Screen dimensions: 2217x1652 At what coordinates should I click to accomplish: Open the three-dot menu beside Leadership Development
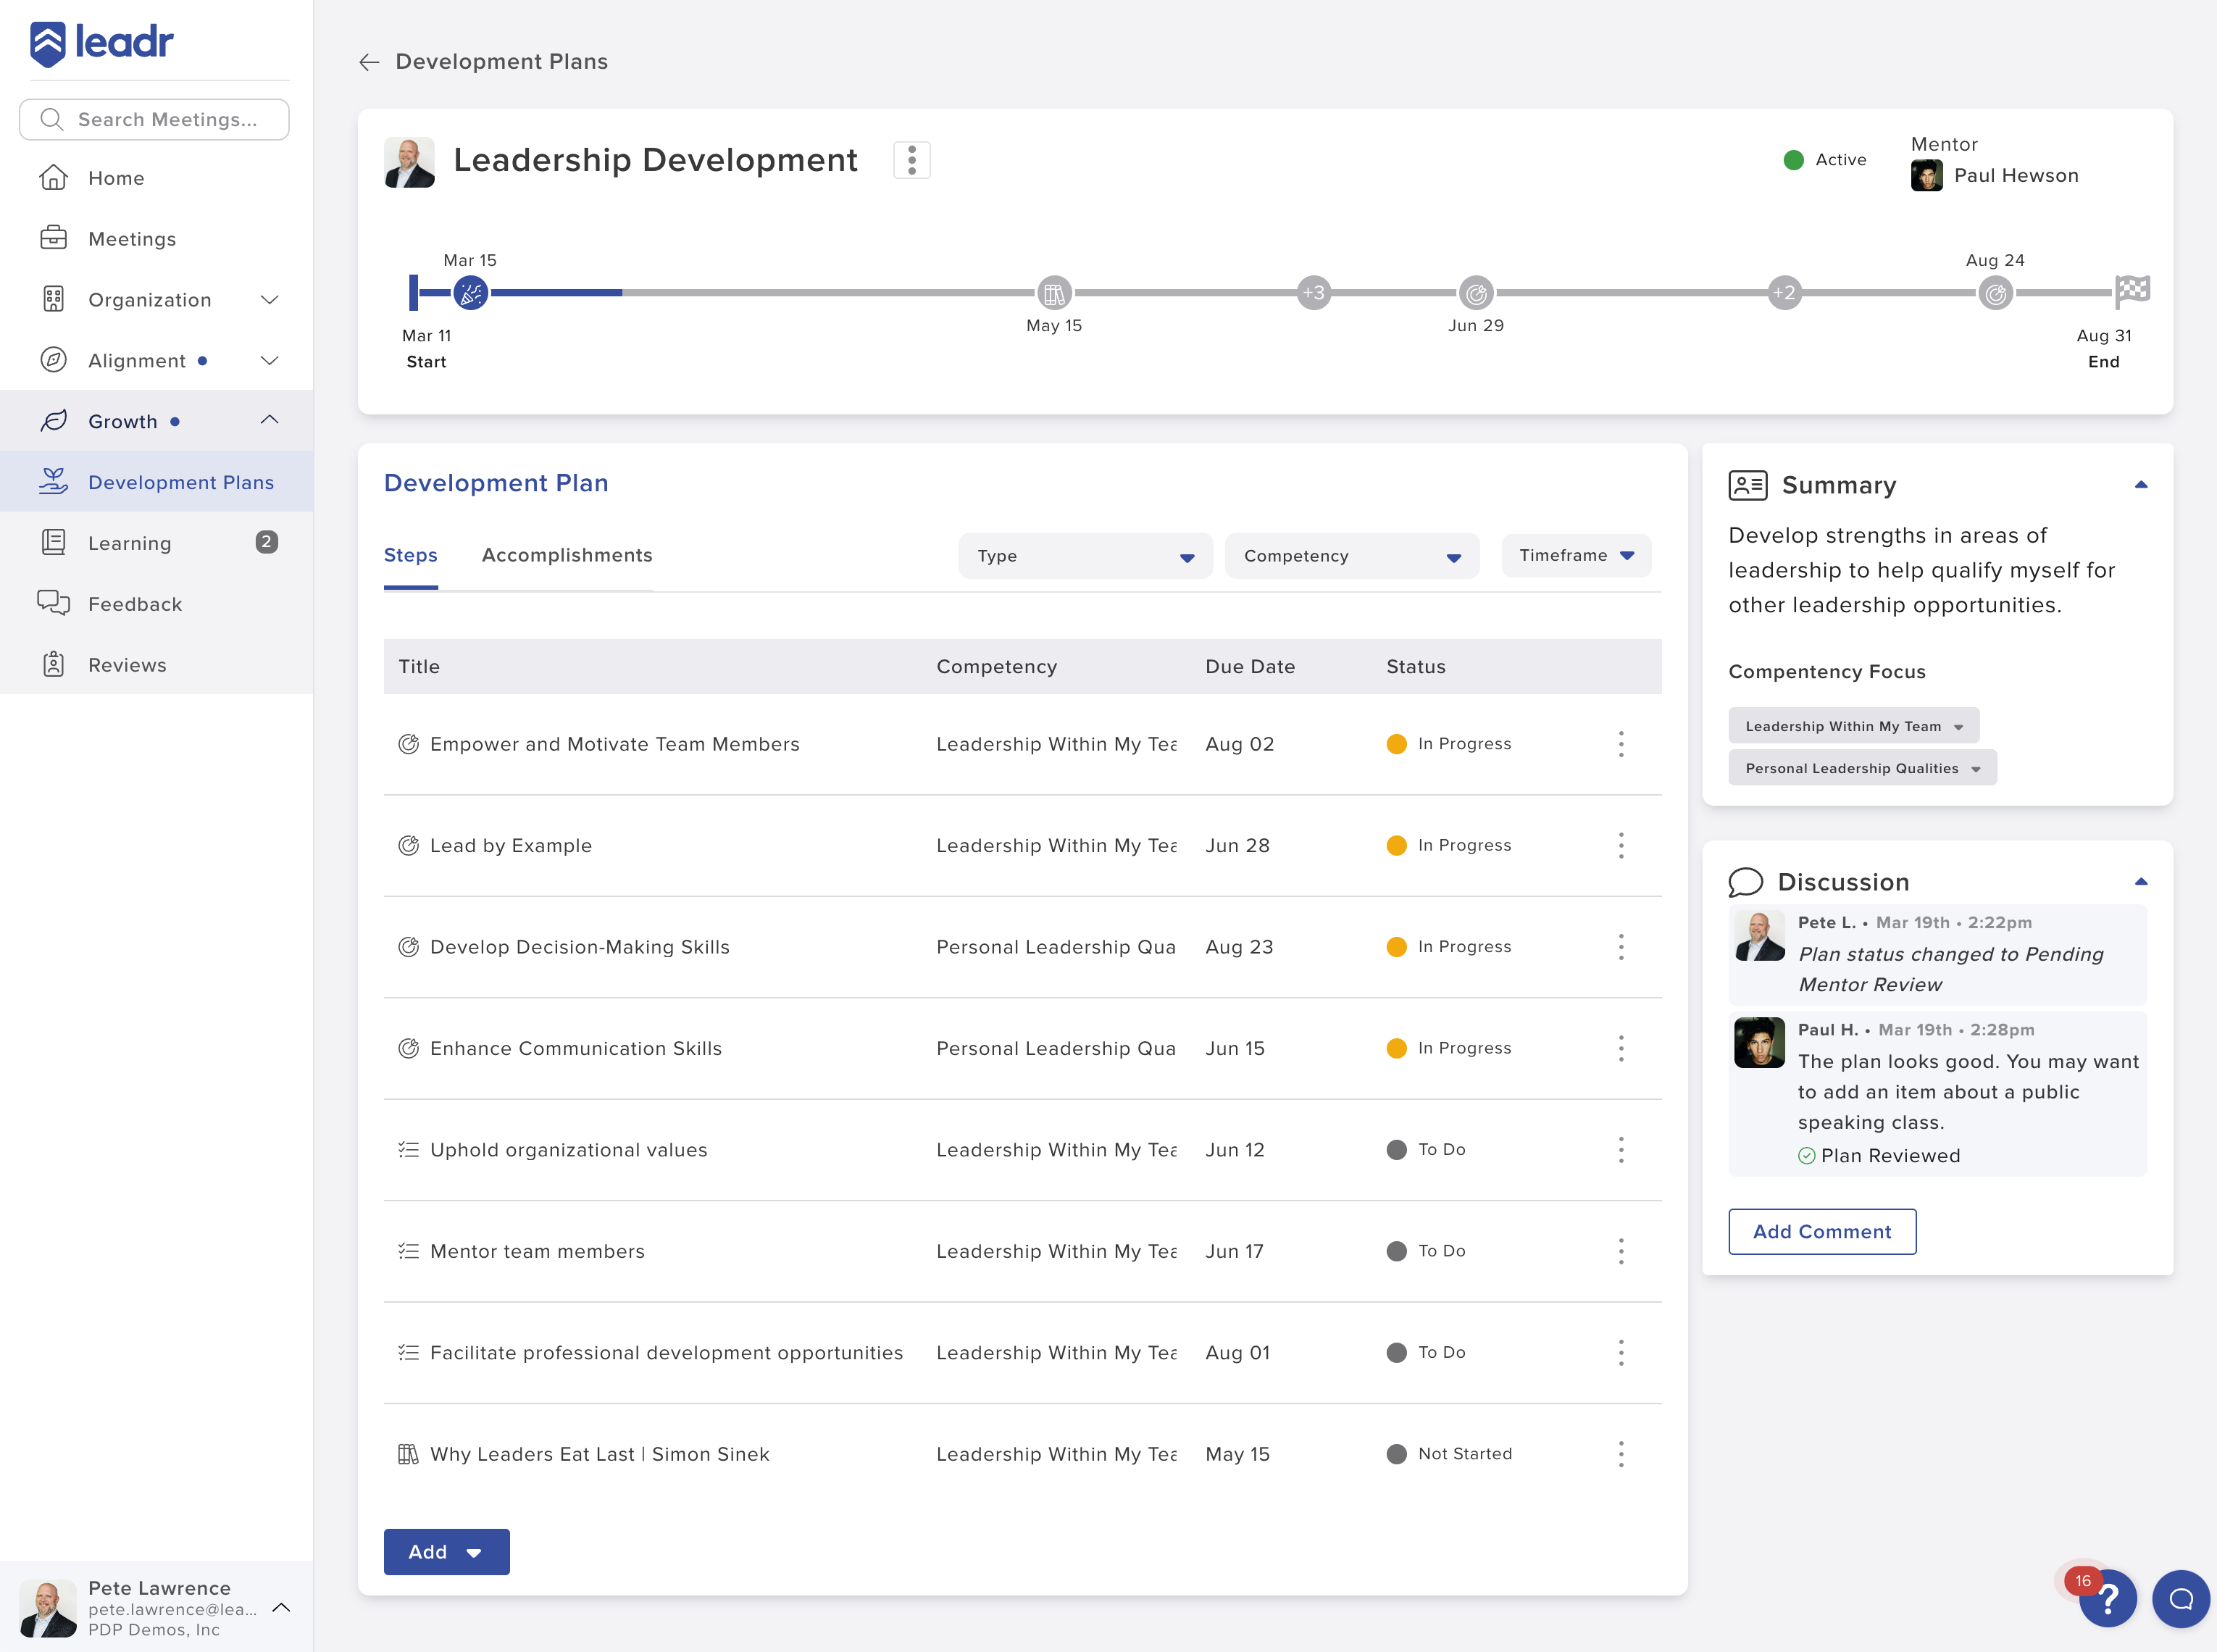pos(911,159)
